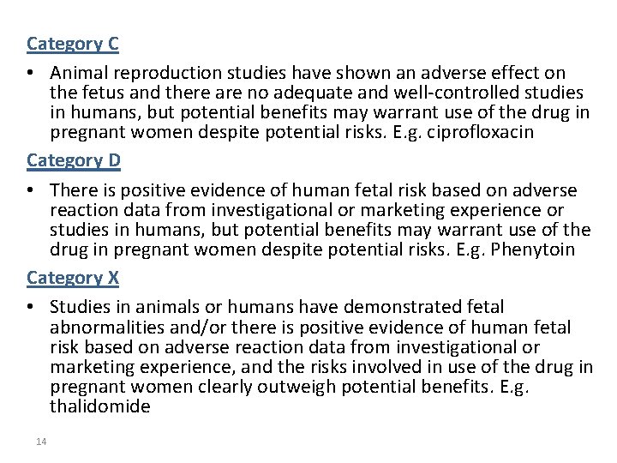Click the bullet point under Category D
Screen dimensions: 617x463
(31, 189)
